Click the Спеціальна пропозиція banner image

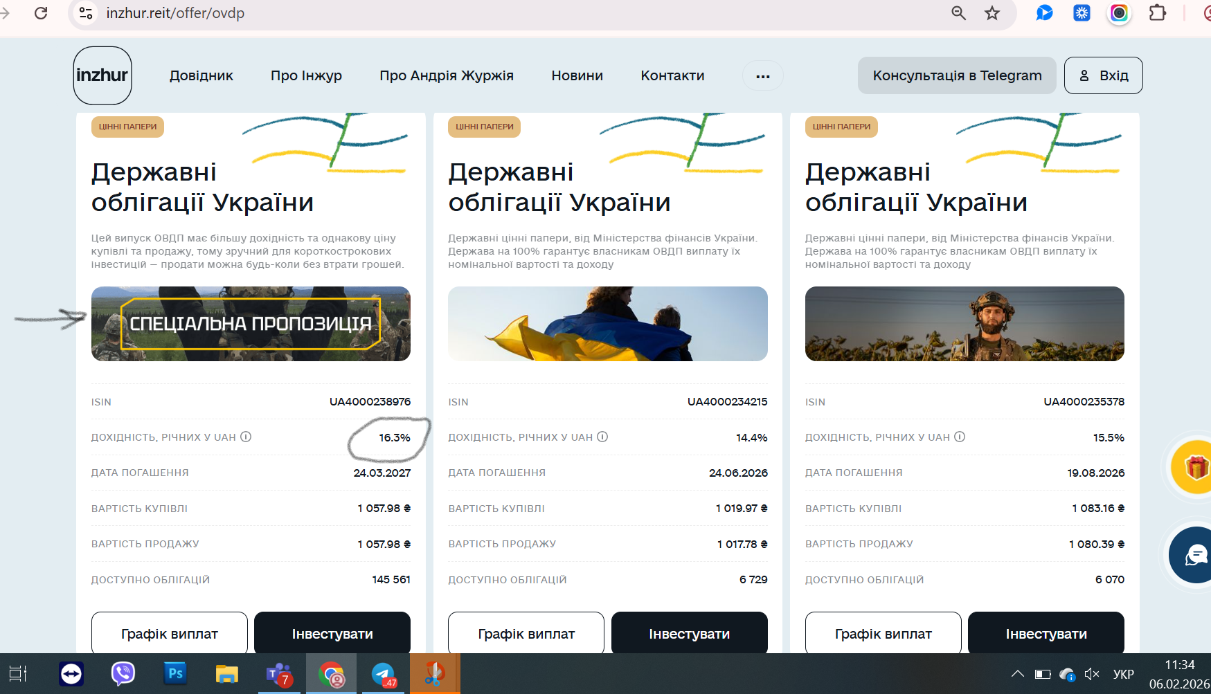coord(251,324)
